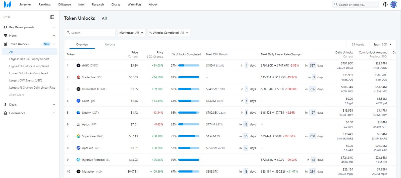401x178 pixels.
Task: Sort by Daily Unlocks column header
Action: [x=344, y=54]
